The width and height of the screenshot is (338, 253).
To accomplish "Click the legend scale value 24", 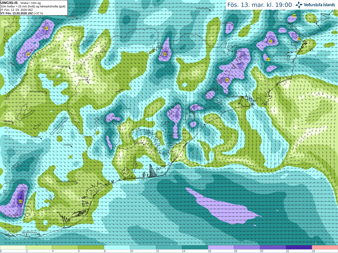I will [313, 251].
